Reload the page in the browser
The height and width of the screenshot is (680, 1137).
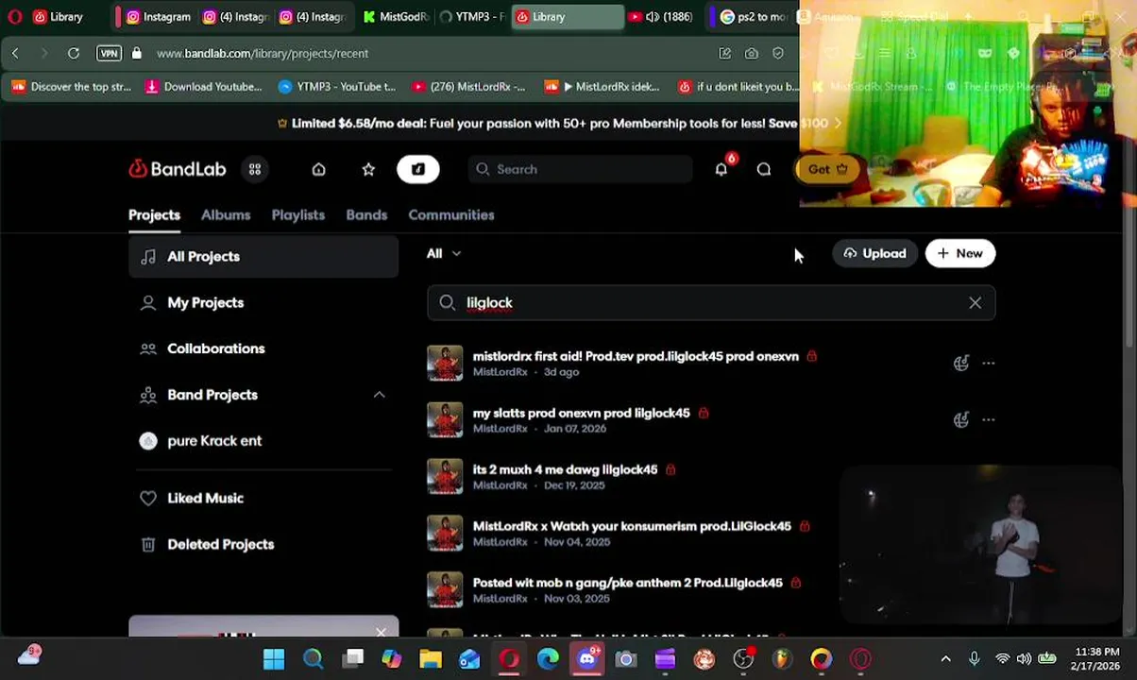click(x=73, y=54)
